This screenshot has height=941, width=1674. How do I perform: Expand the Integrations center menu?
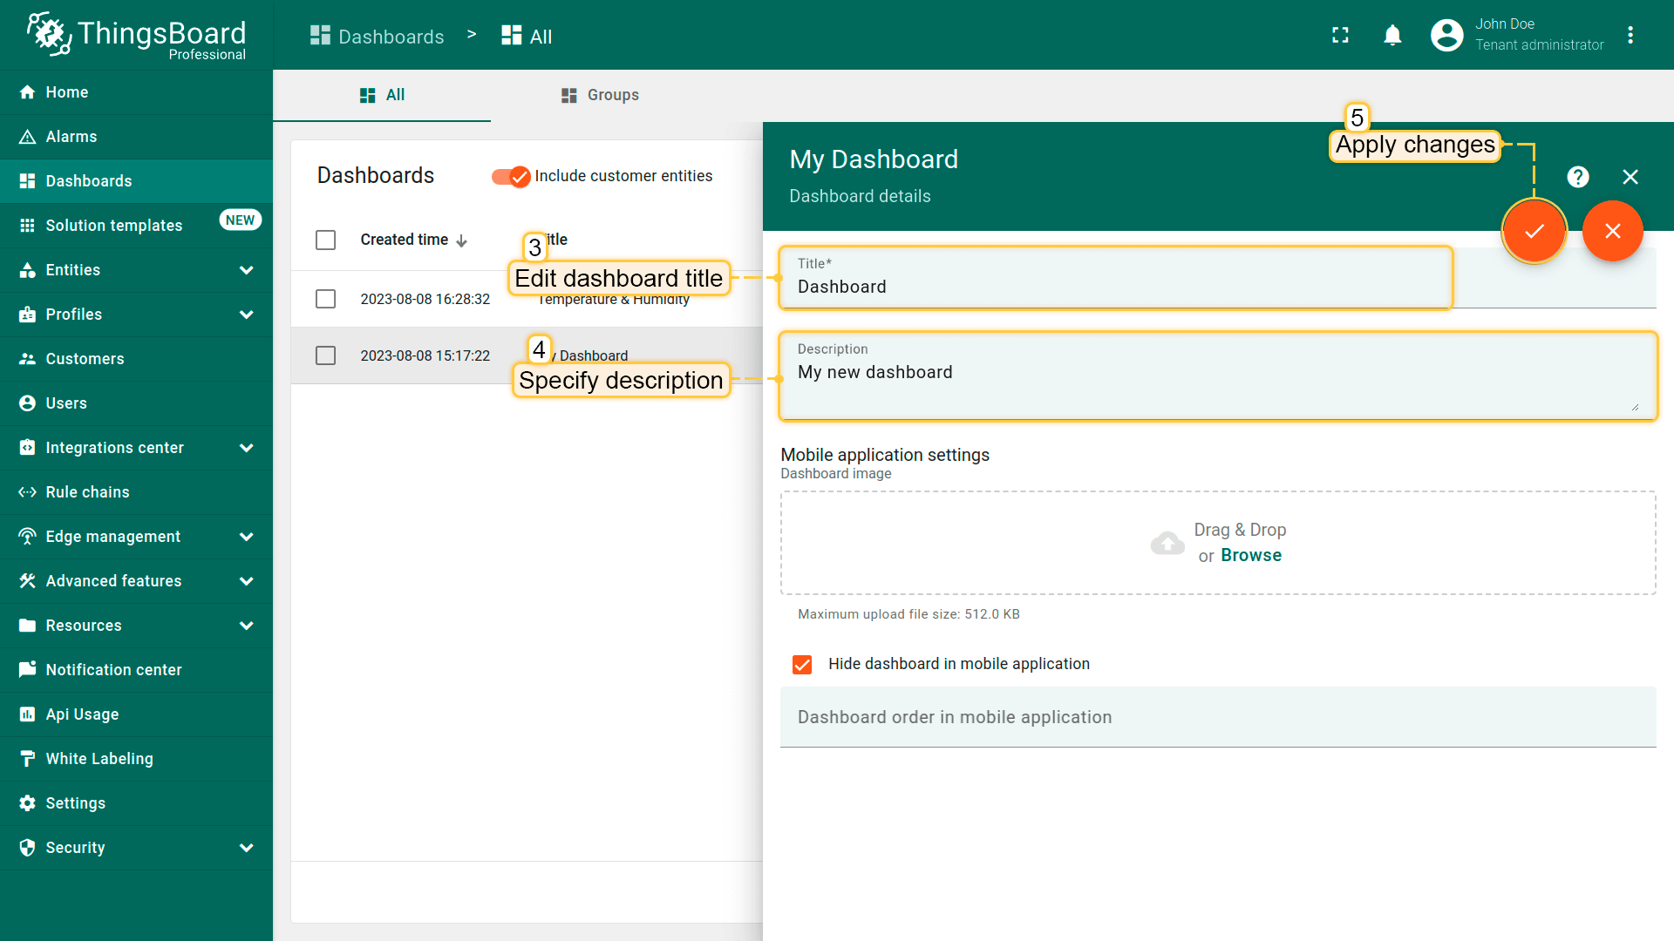(247, 448)
